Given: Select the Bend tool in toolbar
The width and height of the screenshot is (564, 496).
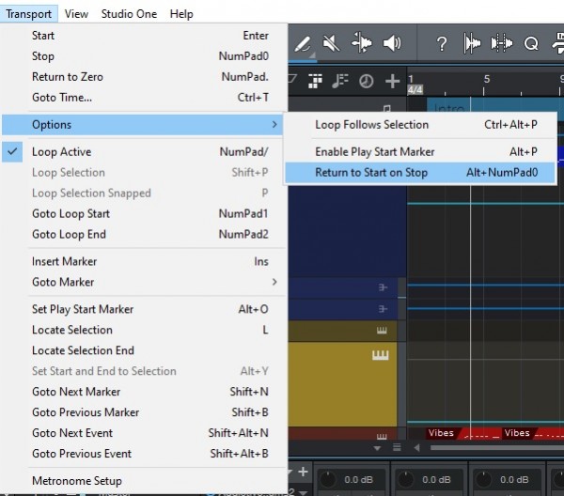Looking at the screenshot, I should point(362,43).
